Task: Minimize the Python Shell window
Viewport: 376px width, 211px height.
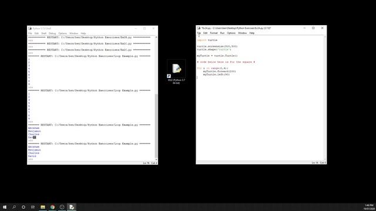Action: coord(136,29)
